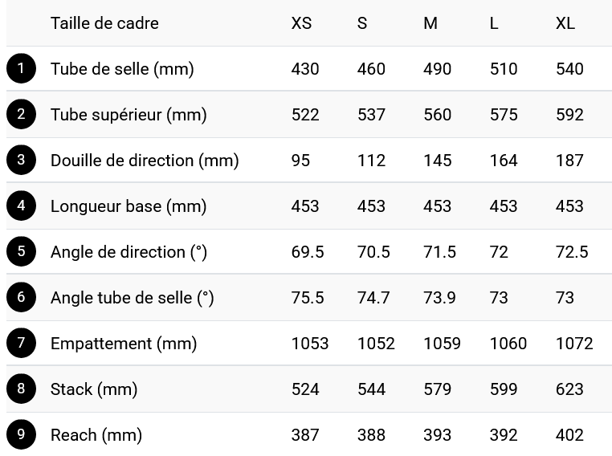The width and height of the screenshot is (612, 456).
Task: Select the Stack value 579 for M
Action: pos(437,389)
